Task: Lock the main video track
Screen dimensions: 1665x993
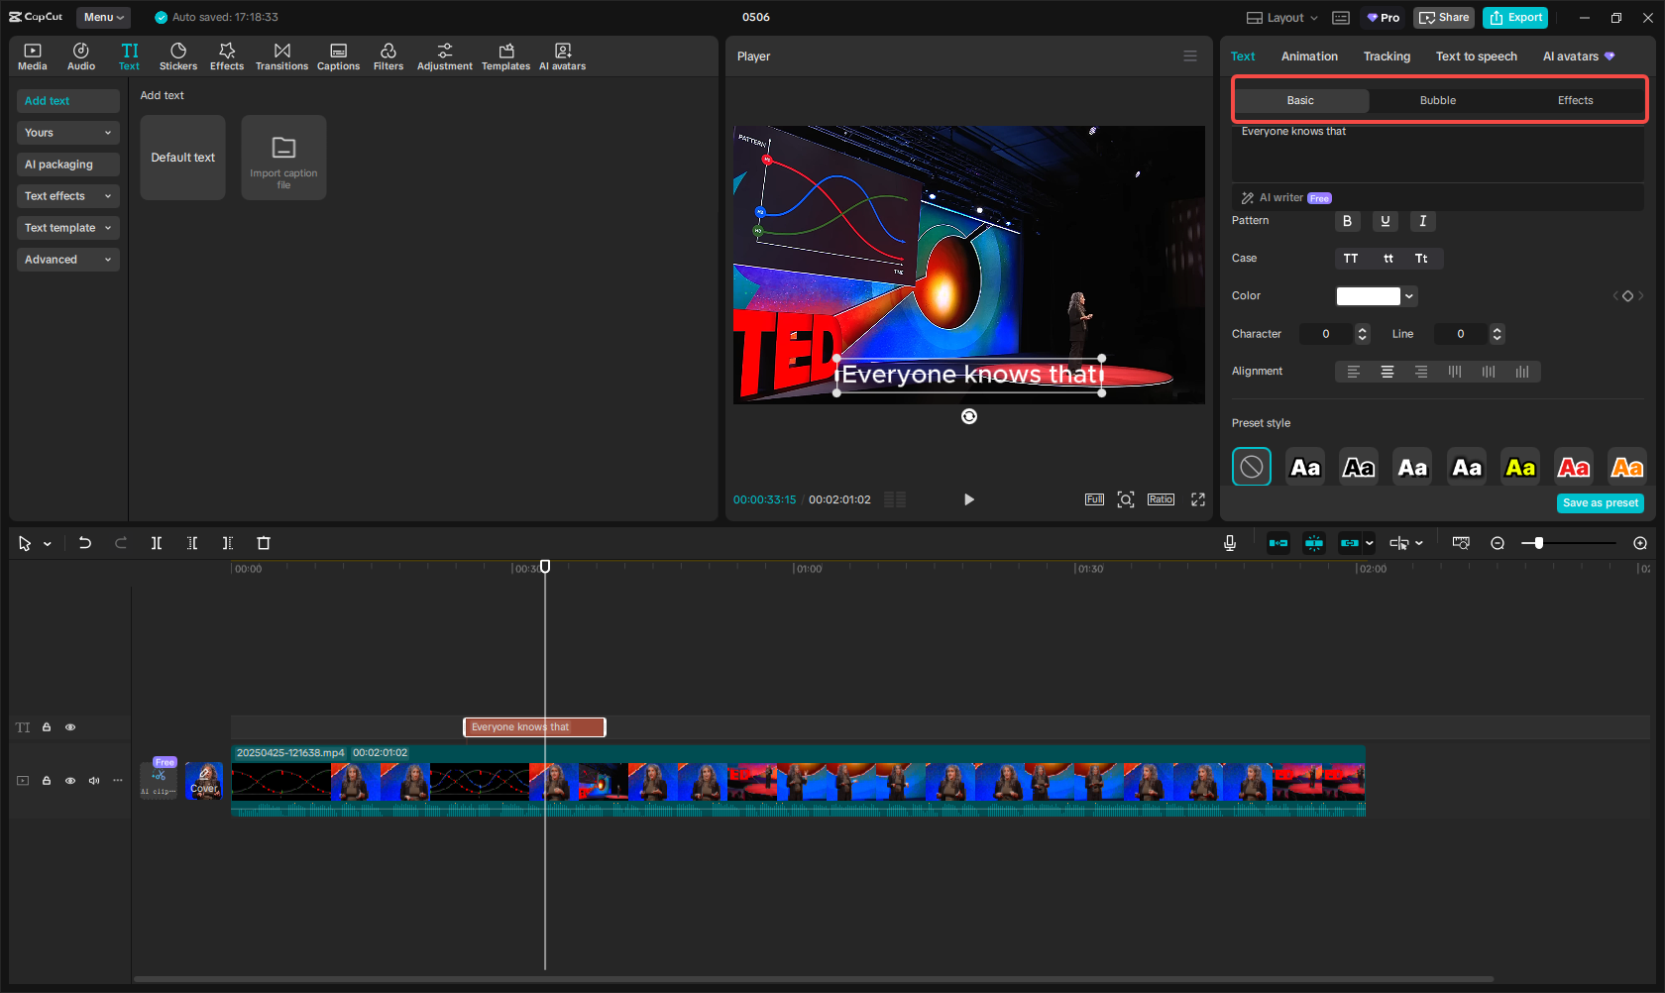Action: point(47,781)
